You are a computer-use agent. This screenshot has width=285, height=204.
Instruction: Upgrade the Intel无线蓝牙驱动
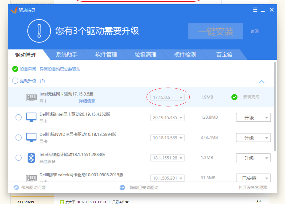tap(249, 158)
